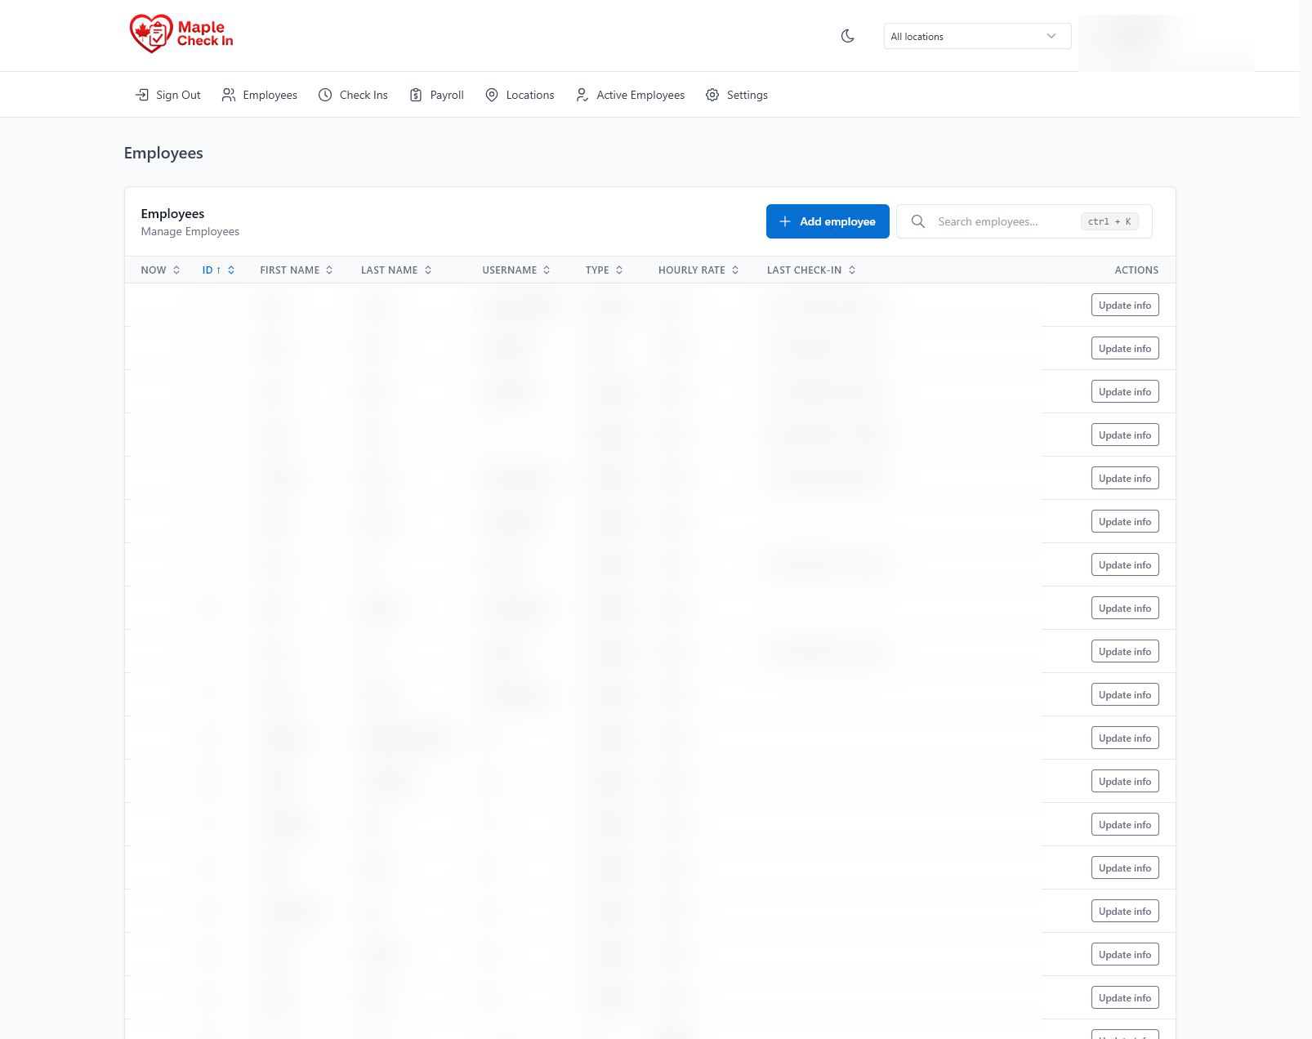Open the Payroll section
This screenshot has width=1312, height=1039.
tap(436, 95)
